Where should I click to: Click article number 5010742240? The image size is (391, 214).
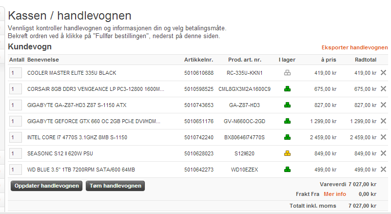click(x=199, y=137)
